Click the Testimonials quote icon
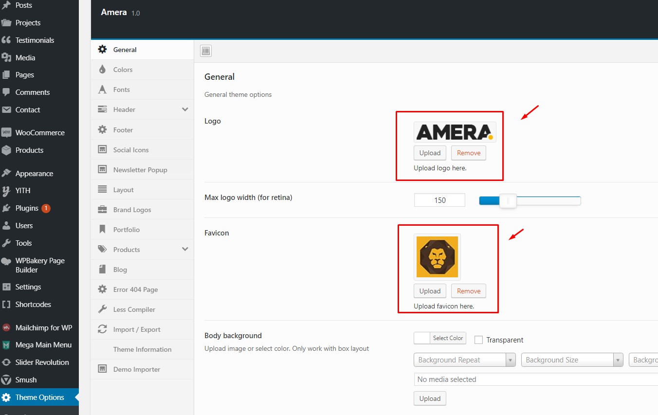 [x=6, y=40]
